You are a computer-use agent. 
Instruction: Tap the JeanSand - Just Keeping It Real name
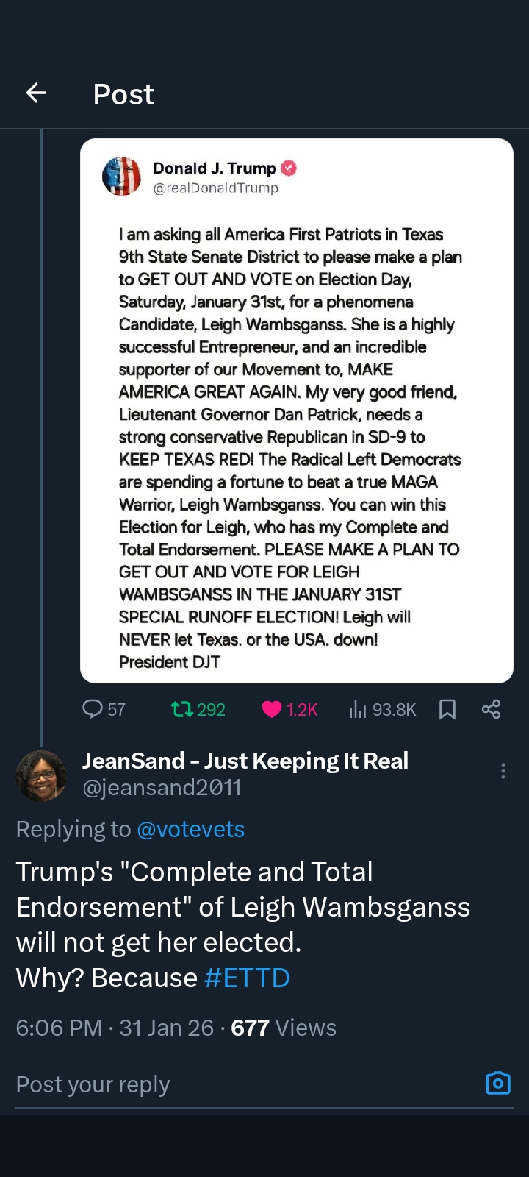(x=245, y=761)
